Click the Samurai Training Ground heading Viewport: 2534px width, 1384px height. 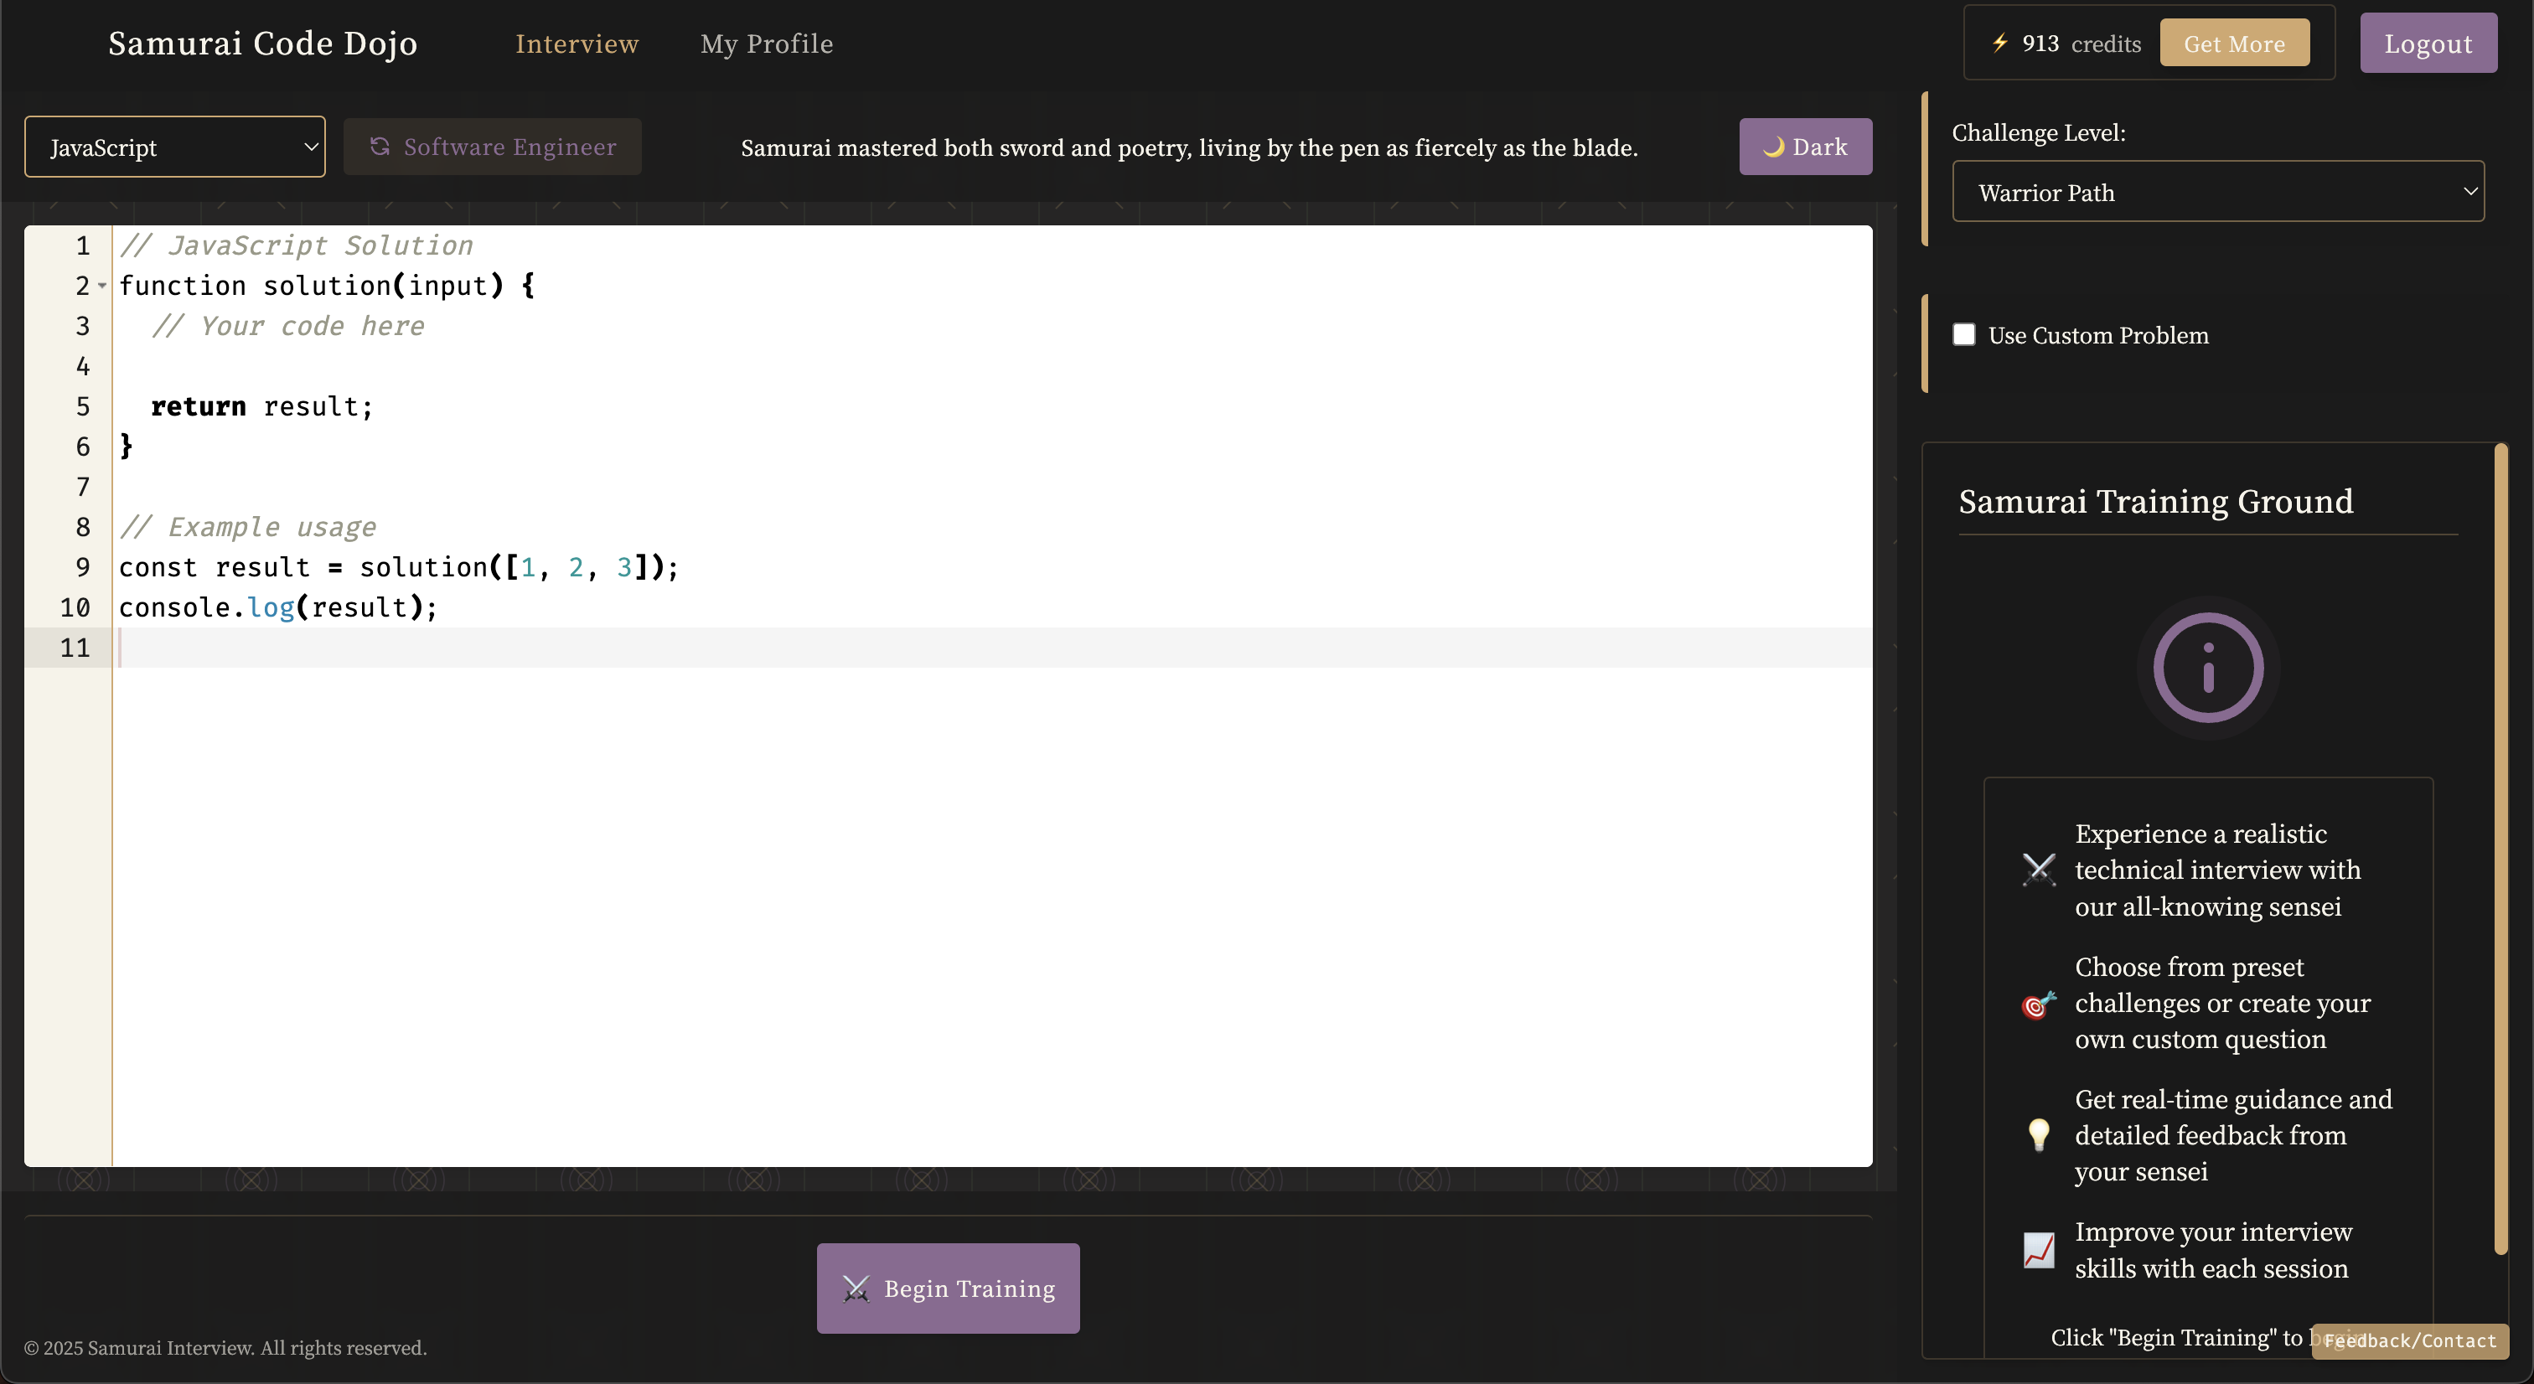2155,501
